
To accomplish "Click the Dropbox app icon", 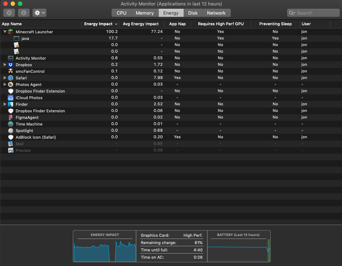I will pyautogui.click(x=11, y=65).
